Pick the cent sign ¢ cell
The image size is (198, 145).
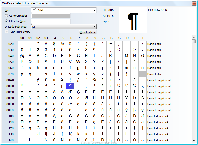point(38,80)
